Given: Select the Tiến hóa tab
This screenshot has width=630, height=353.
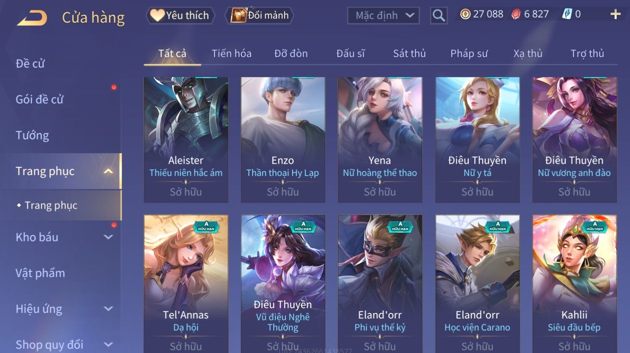Looking at the screenshot, I should pos(231,53).
